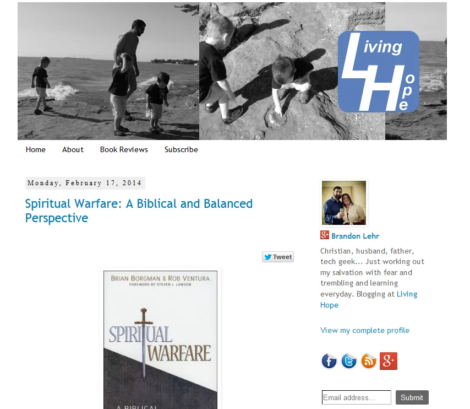
Task: Go to the Home menu item
Action: (36, 149)
